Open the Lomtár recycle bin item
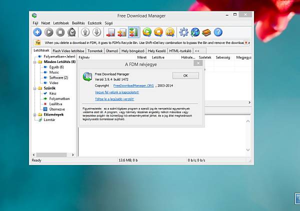Viewport: 300px width, 211px height. 49,120
